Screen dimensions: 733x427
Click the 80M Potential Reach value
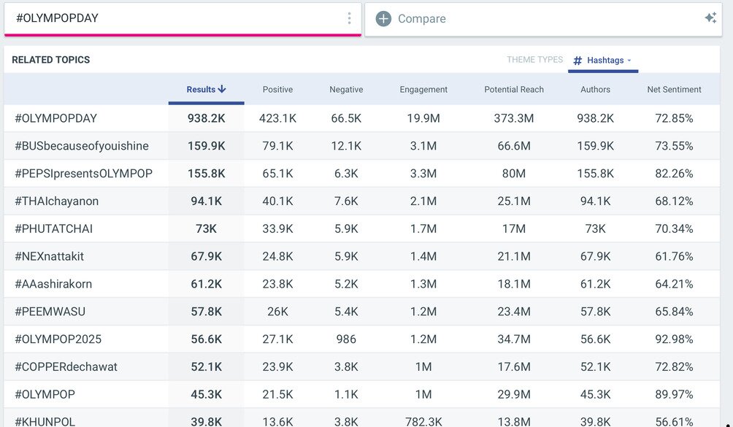click(514, 173)
